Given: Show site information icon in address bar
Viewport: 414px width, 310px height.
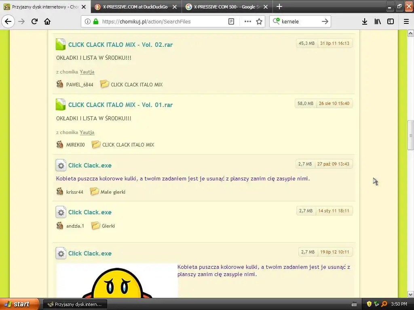Looking at the screenshot, I should click(88, 21).
